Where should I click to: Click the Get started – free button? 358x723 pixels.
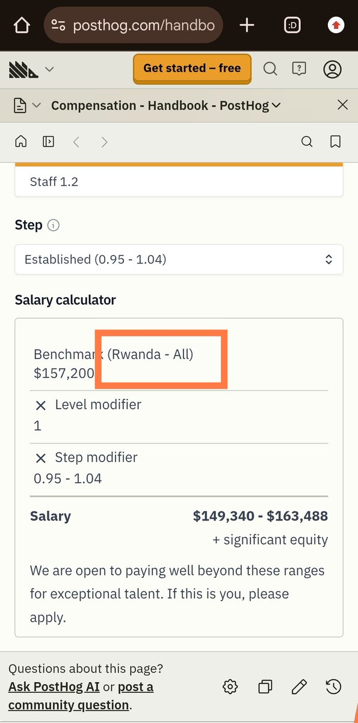coord(192,69)
